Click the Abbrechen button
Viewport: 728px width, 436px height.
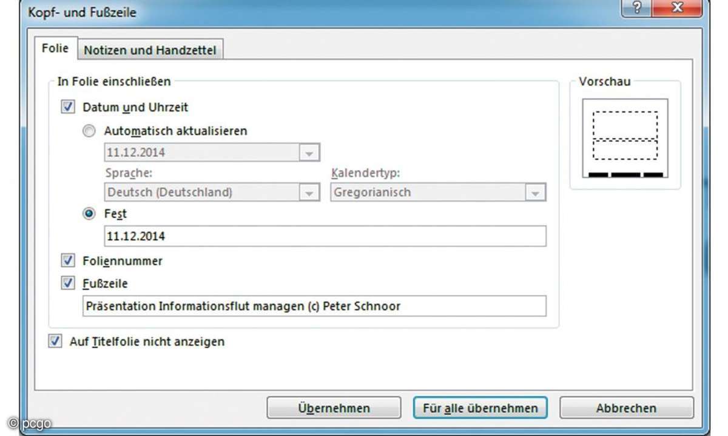tap(626, 408)
